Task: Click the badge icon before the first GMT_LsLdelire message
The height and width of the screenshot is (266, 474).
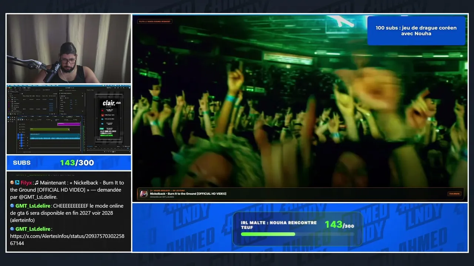Action: pyautogui.click(x=12, y=206)
